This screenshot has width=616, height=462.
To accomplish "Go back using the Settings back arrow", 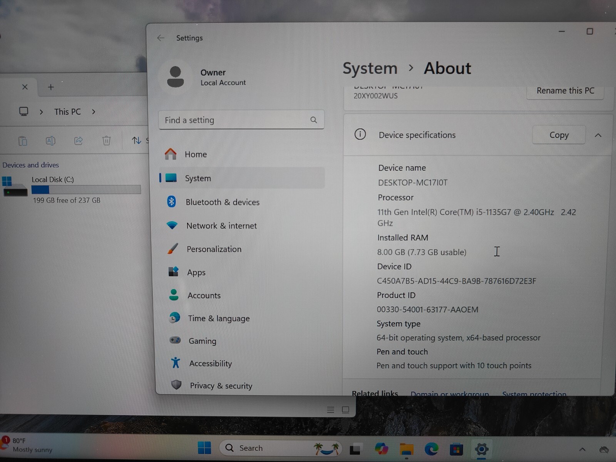I will point(161,38).
